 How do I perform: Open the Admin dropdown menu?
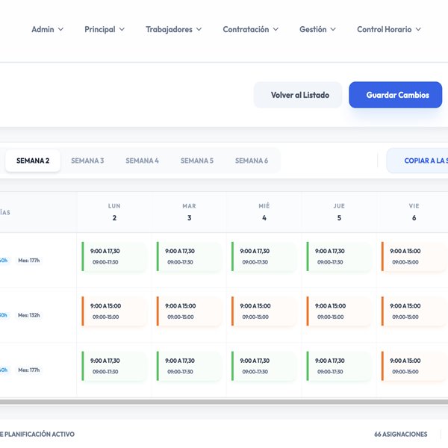pyautogui.click(x=48, y=29)
